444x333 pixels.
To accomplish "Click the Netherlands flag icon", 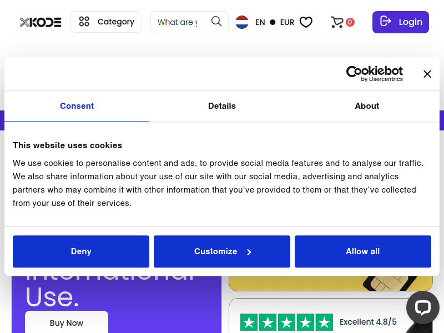I will [x=242, y=22].
